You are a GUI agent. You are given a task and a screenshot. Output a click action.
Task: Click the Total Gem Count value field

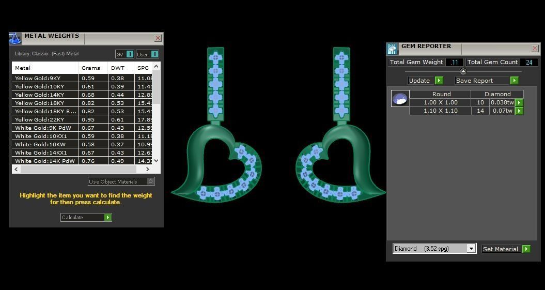pyautogui.click(x=530, y=62)
